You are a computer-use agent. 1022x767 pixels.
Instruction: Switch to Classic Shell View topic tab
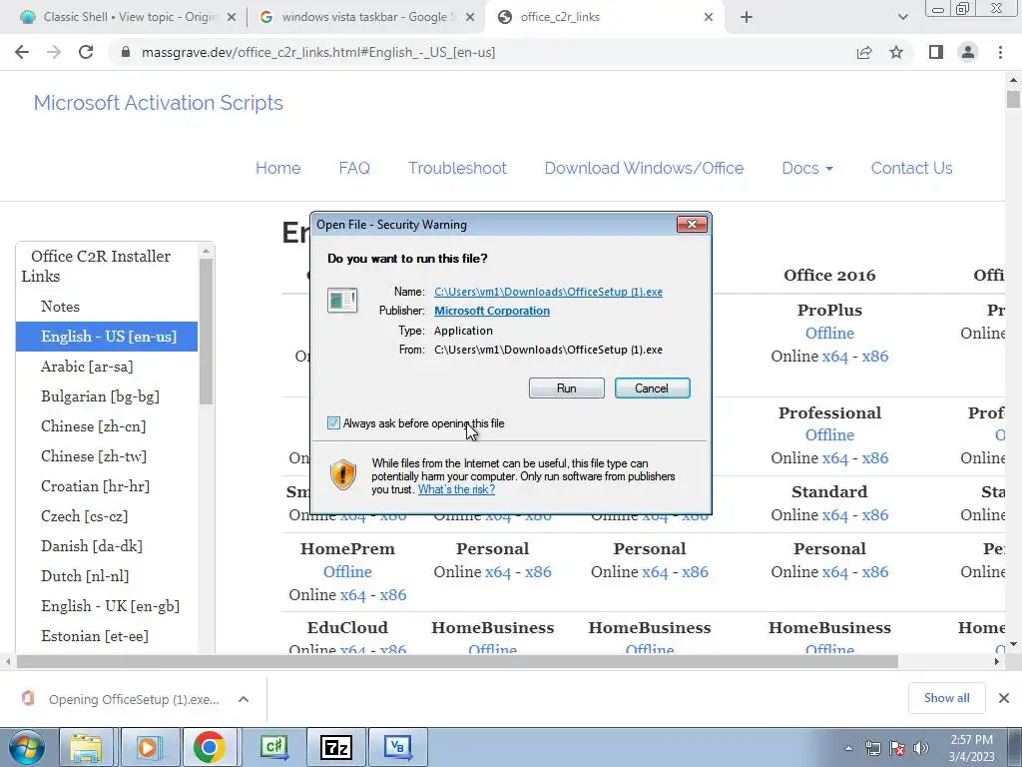click(x=129, y=17)
